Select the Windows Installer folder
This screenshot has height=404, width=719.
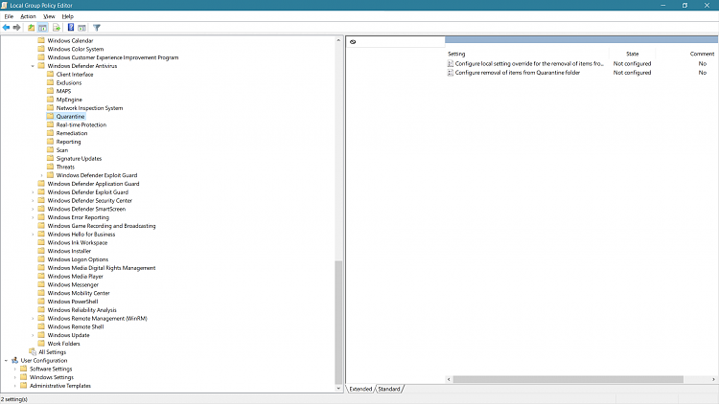click(x=69, y=251)
